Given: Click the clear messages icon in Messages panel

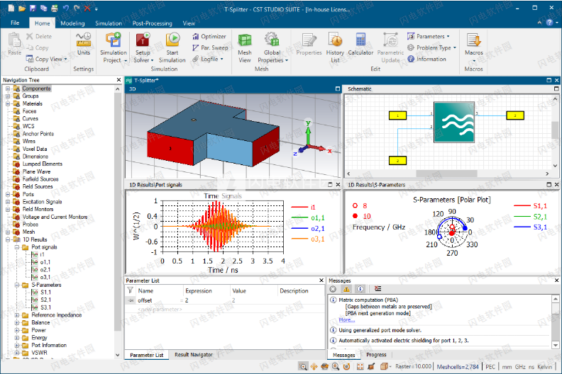Looking at the screenshot, I should point(378,289).
